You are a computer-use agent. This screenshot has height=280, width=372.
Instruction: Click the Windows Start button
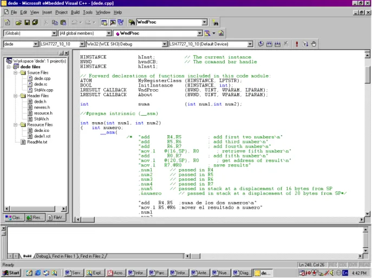pyautogui.click(x=11, y=273)
